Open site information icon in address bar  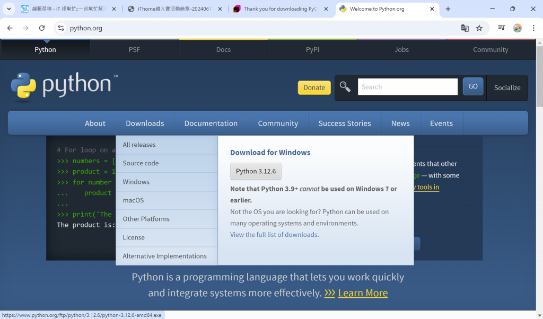tap(61, 28)
